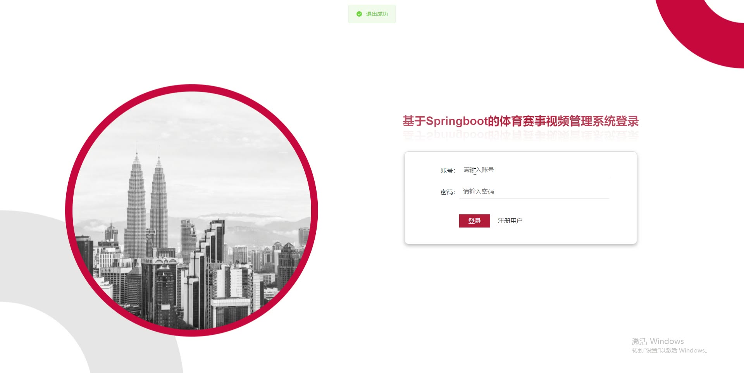Click the mirrored reflection under the heading

[520, 135]
